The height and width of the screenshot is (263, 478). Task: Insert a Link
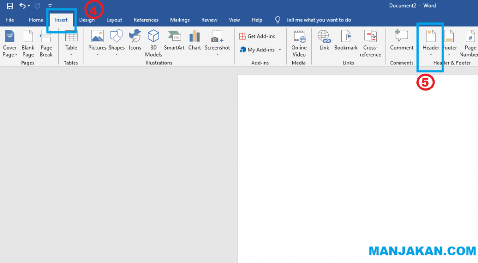coord(324,40)
